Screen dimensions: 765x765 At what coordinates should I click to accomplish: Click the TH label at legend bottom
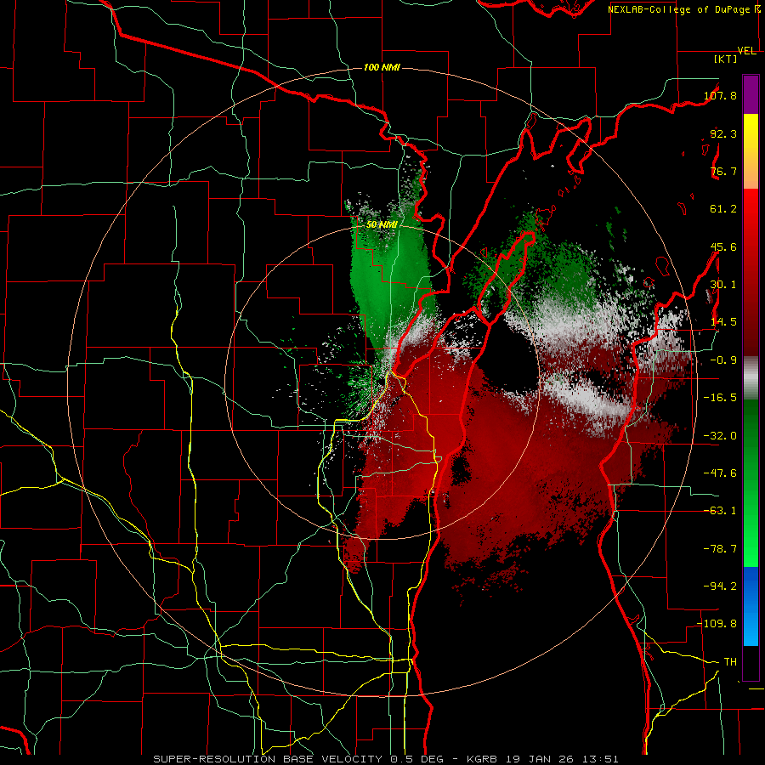coord(730,662)
